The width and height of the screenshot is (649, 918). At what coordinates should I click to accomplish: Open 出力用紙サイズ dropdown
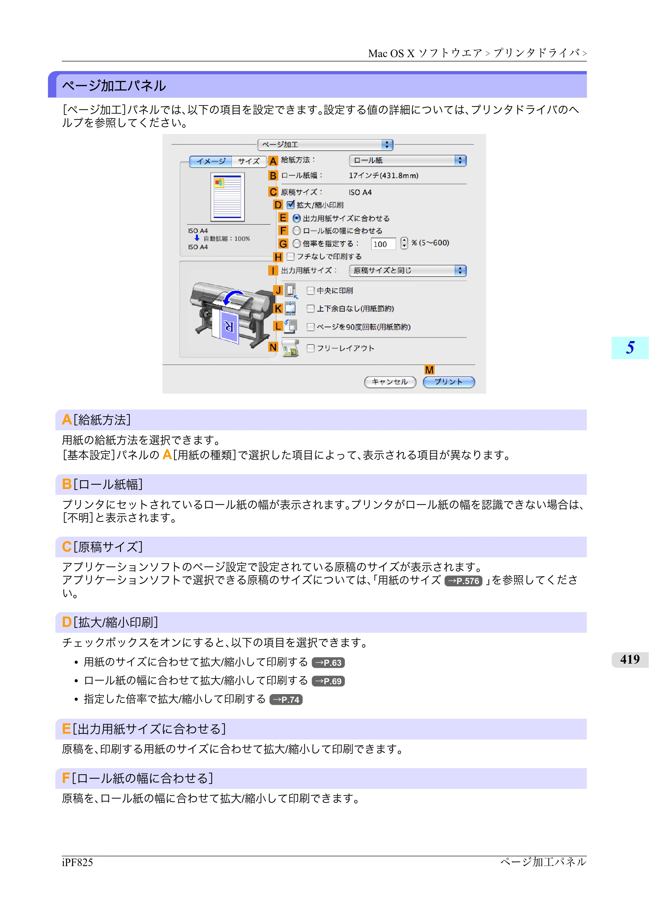408,271
